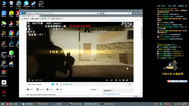This screenshot has width=189, height=106.
Task: Go back using browser back arrow
Action: tap(21, 13)
